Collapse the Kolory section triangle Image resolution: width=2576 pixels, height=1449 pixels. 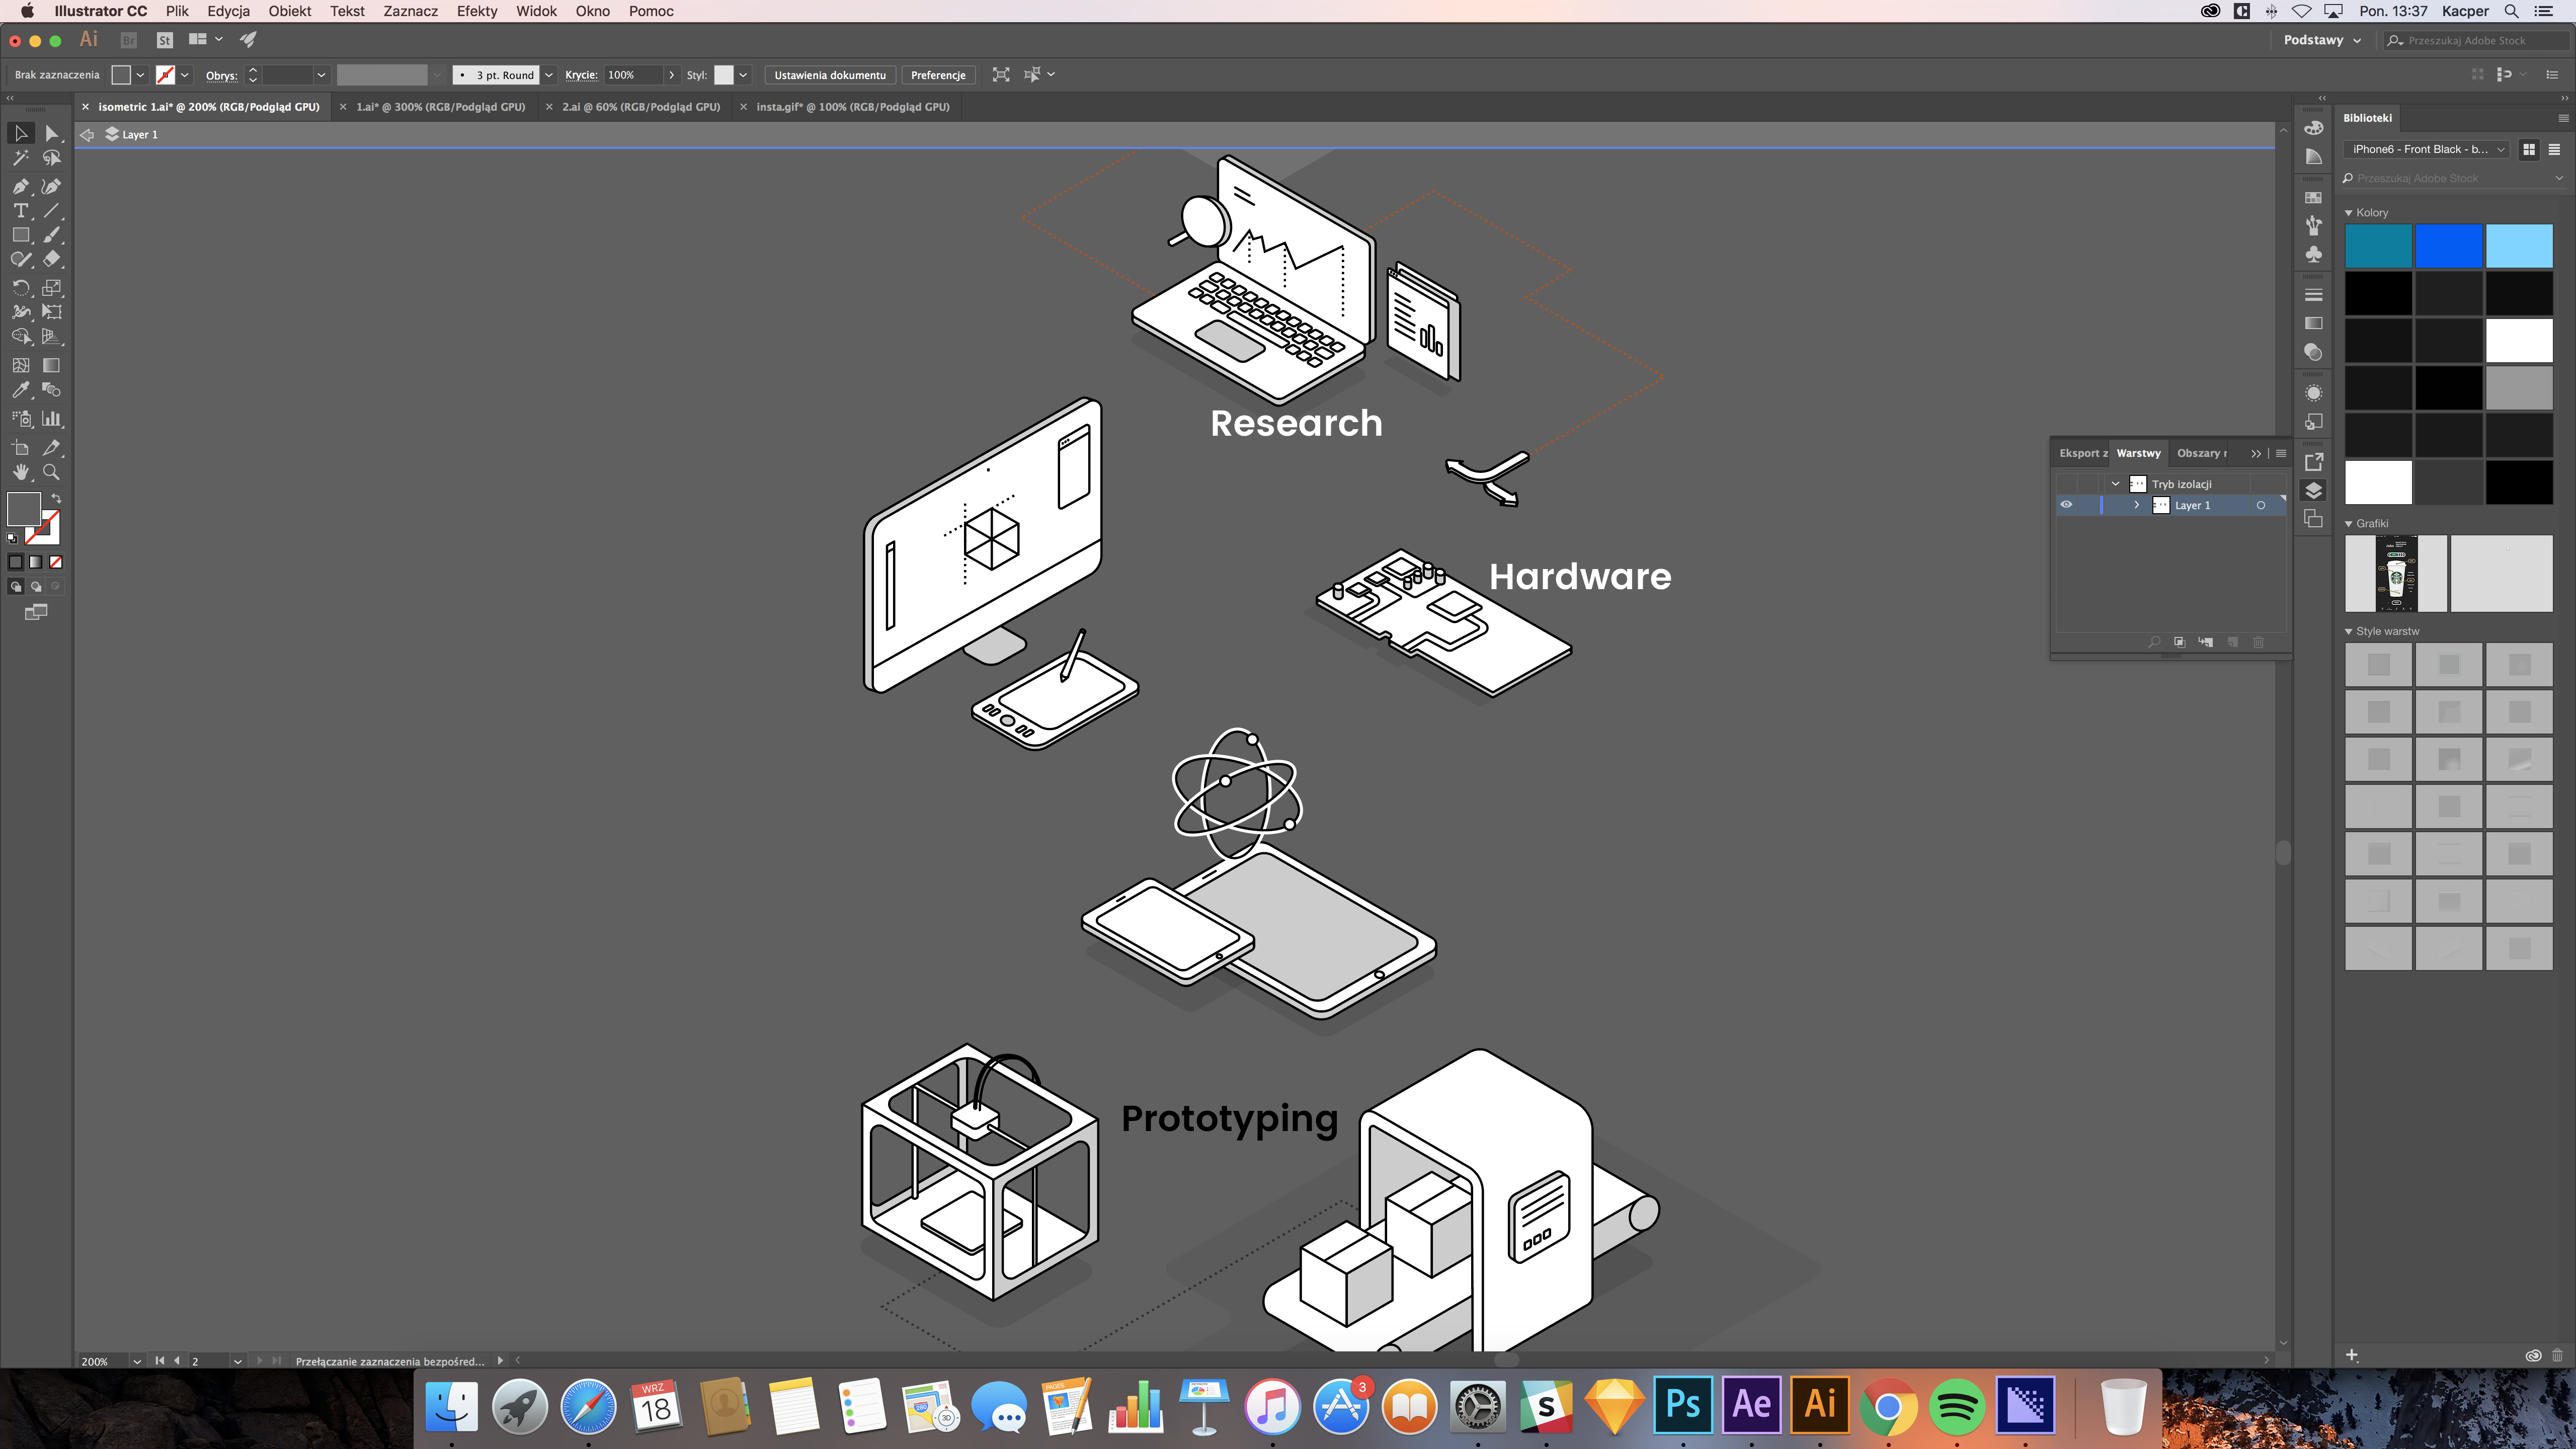point(2349,213)
